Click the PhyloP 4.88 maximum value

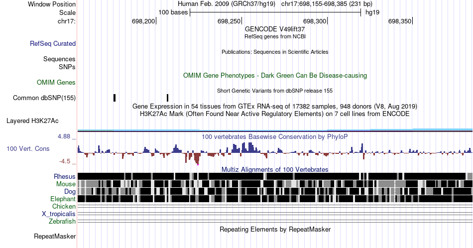click(64, 136)
